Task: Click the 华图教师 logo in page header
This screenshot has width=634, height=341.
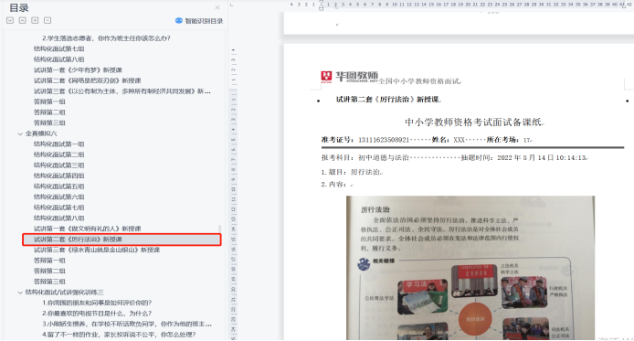Action: [349, 77]
